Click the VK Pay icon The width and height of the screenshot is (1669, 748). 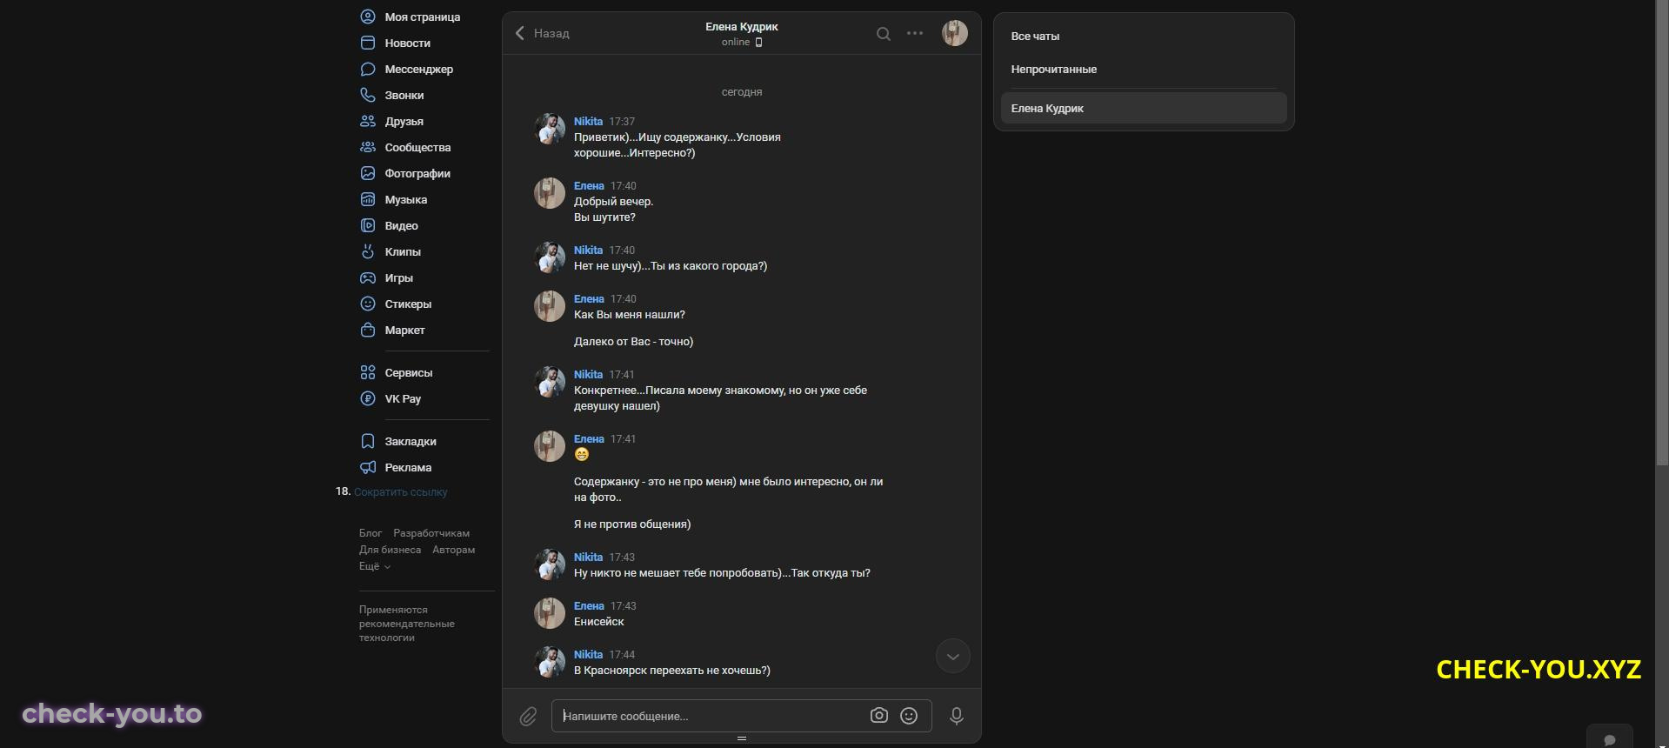[368, 398]
